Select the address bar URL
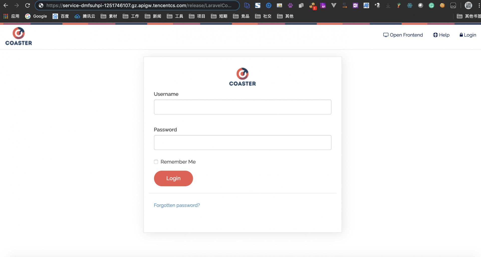481x257 pixels. [139, 5]
